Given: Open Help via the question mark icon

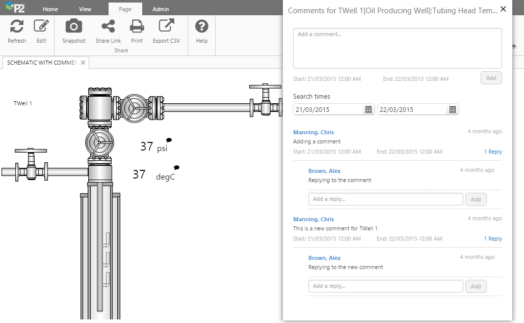Looking at the screenshot, I should (x=202, y=26).
